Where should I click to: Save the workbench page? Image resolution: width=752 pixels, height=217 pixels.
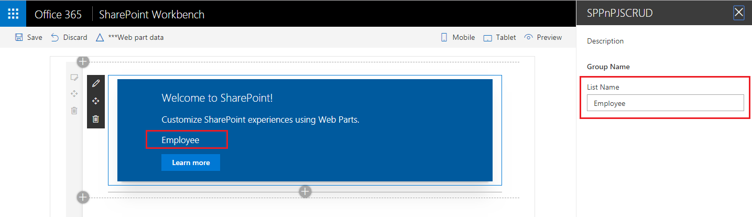[x=29, y=37]
